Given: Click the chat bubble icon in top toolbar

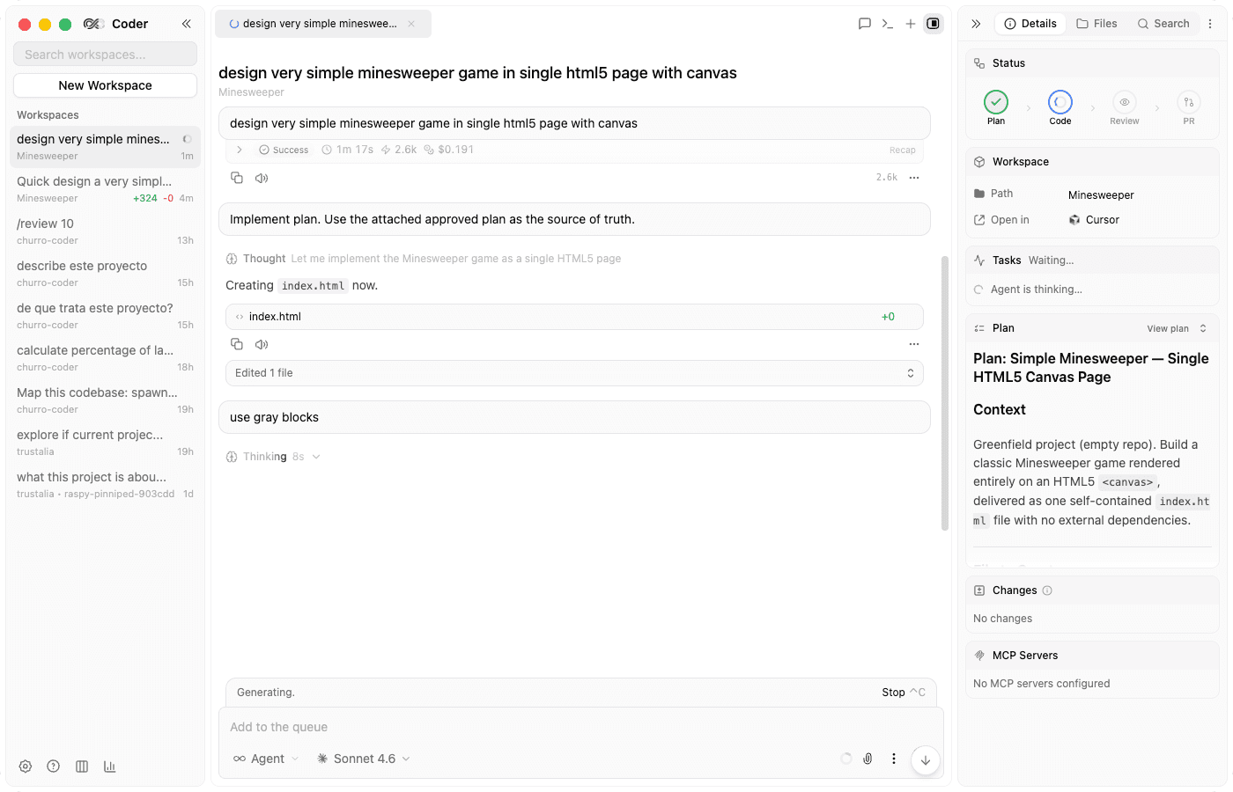Looking at the screenshot, I should [865, 24].
